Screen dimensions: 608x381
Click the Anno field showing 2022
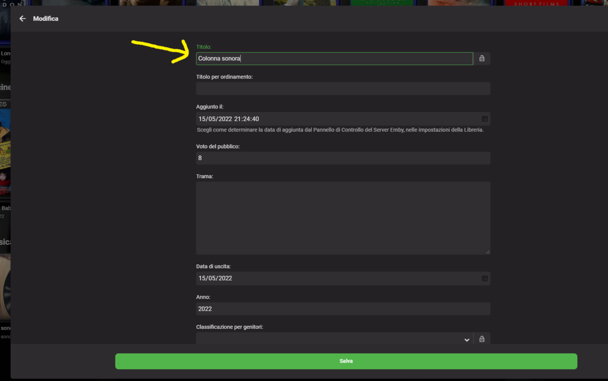(x=343, y=308)
